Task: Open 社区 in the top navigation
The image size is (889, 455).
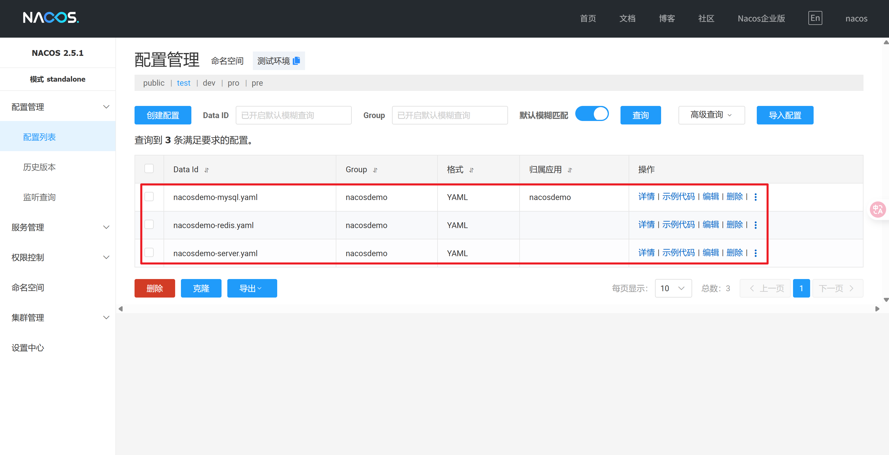Action: [x=706, y=18]
